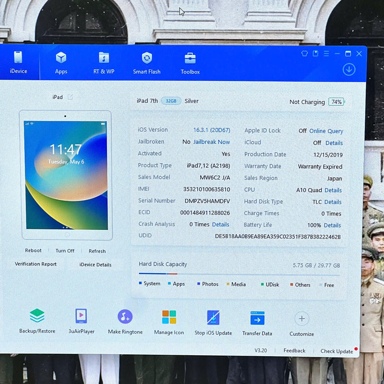384x384 pixels.
Task: Launch 3uAirPlayer
Action: [81, 321]
